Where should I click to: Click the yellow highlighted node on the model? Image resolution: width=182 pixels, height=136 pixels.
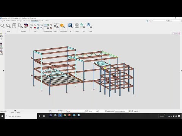(105, 68)
